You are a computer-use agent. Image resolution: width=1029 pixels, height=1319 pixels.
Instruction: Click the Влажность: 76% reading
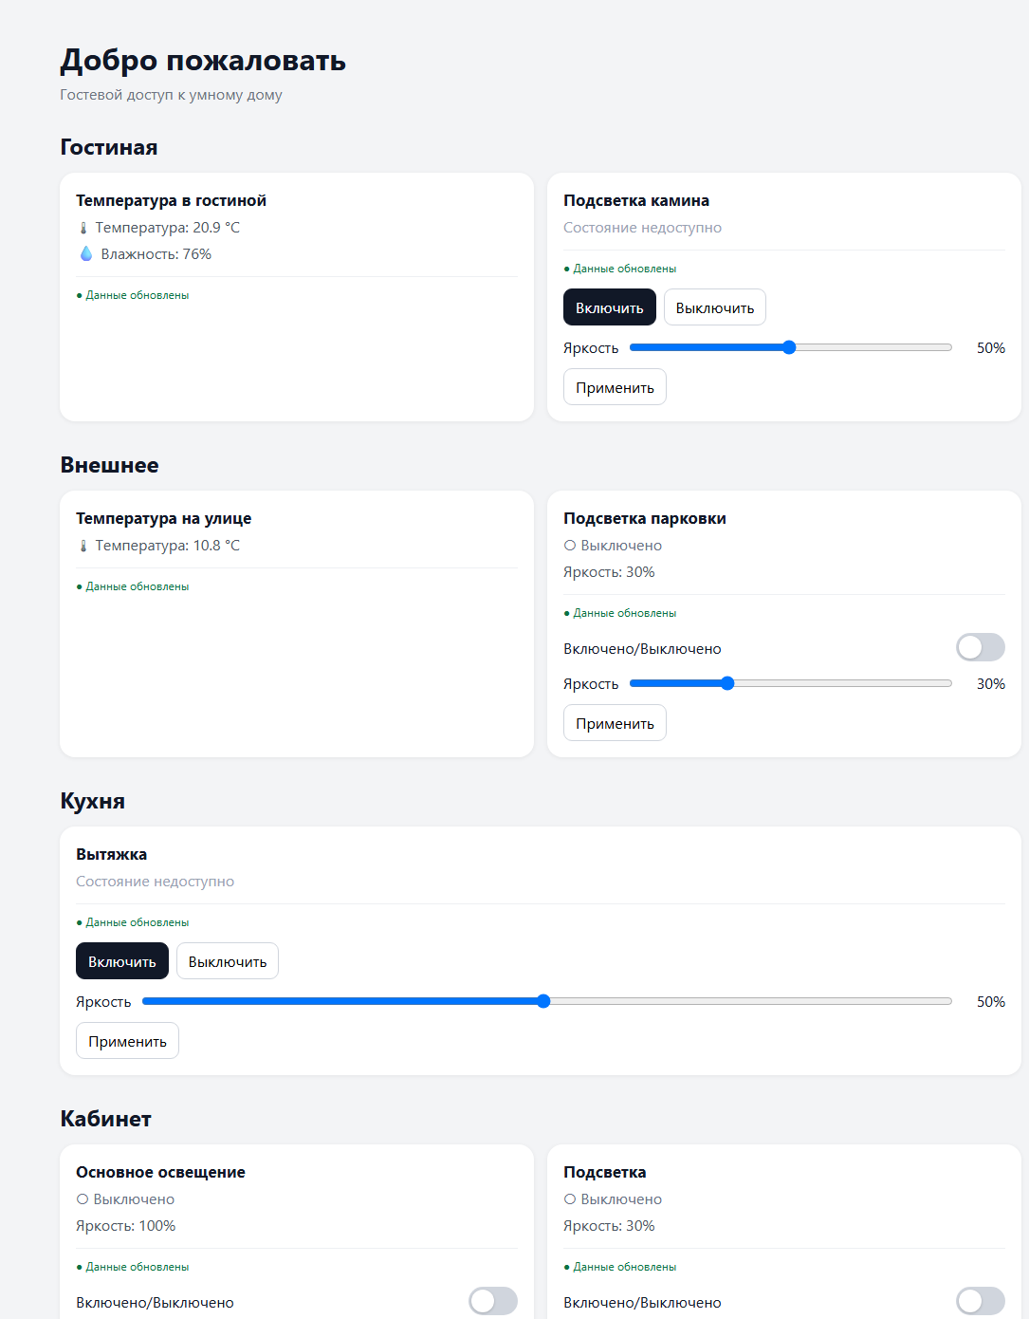point(156,254)
